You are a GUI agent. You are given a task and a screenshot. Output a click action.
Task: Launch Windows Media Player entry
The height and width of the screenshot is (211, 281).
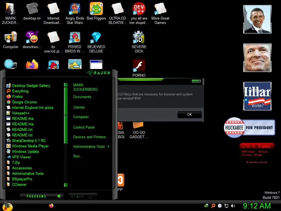pyautogui.click(x=28, y=146)
